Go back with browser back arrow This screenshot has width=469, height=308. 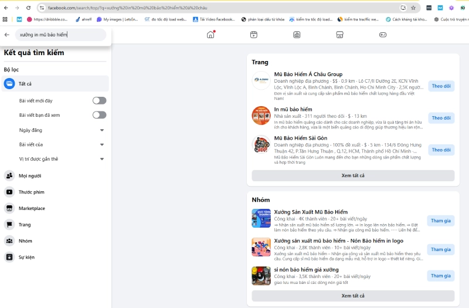coord(6,8)
